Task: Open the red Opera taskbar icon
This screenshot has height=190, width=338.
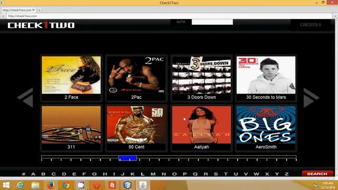Action: click(97, 185)
